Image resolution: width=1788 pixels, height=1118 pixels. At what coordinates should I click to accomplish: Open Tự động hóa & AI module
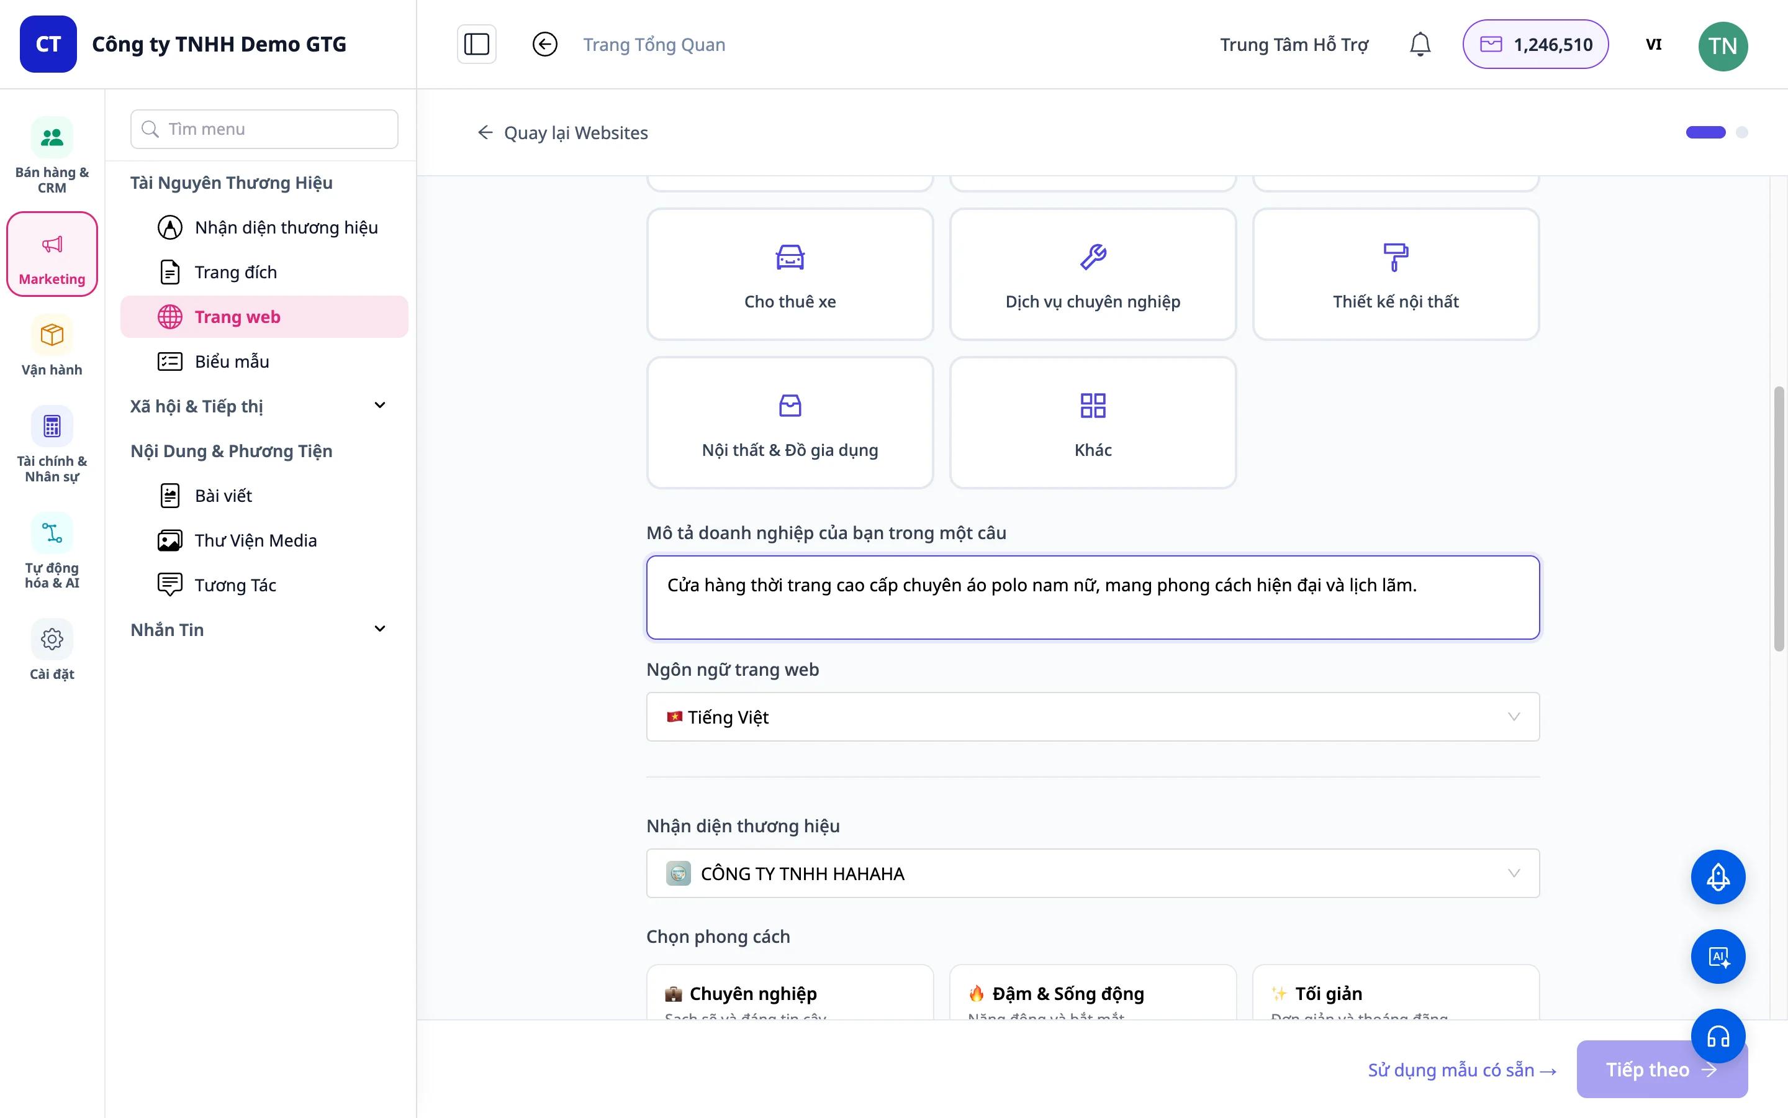pos(52,552)
